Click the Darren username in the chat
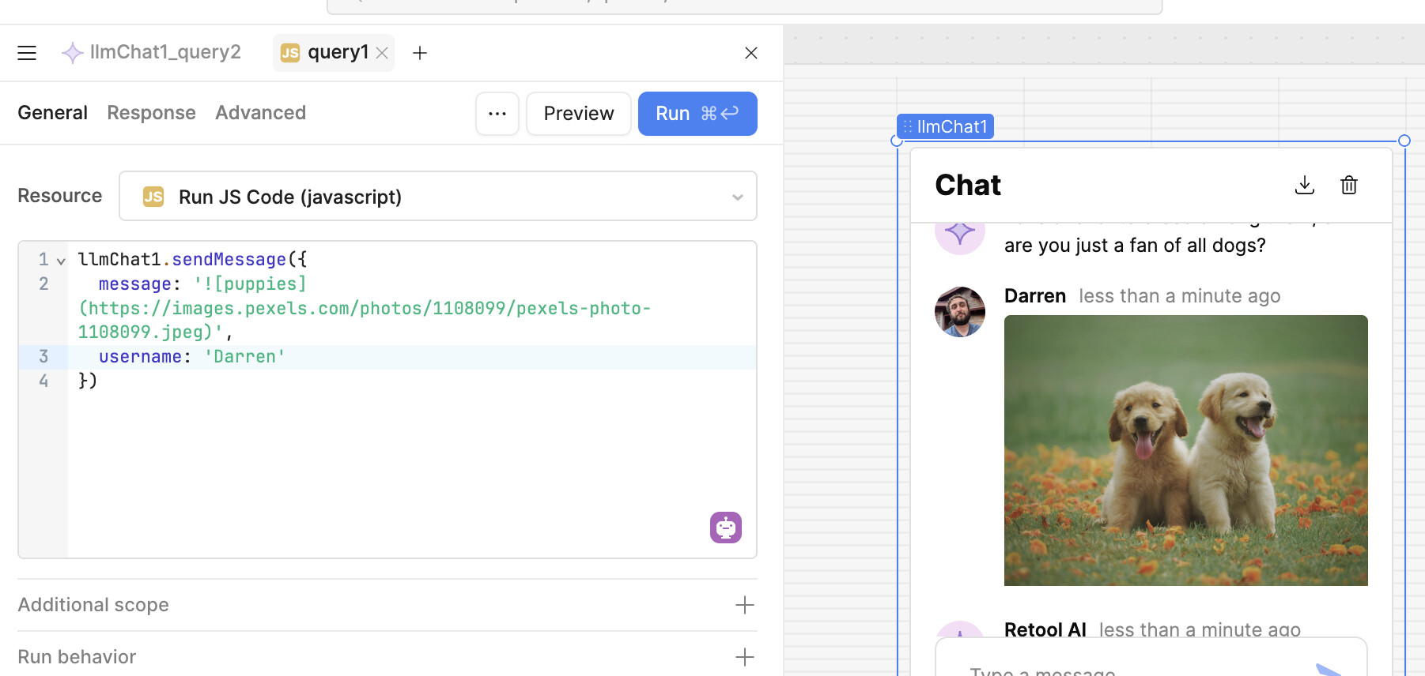1425x676 pixels. [x=1035, y=296]
